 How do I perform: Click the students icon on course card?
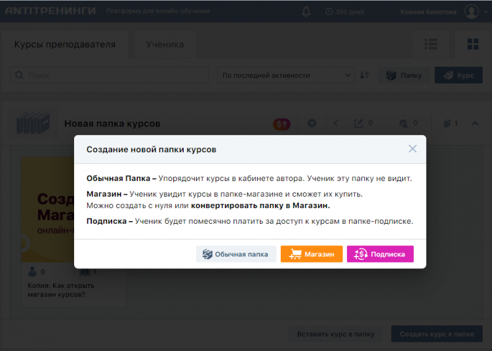(32, 272)
